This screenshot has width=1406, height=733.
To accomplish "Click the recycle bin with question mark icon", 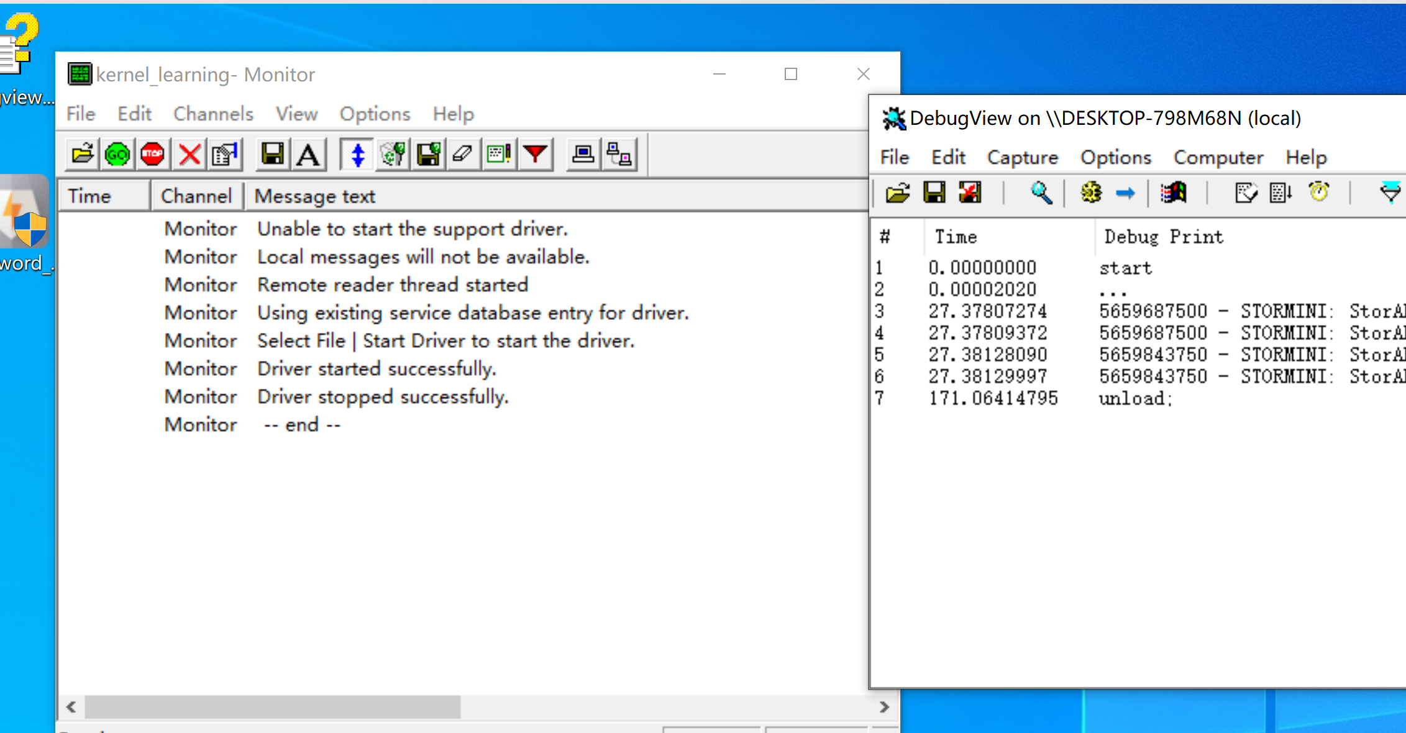I will pos(393,154).
